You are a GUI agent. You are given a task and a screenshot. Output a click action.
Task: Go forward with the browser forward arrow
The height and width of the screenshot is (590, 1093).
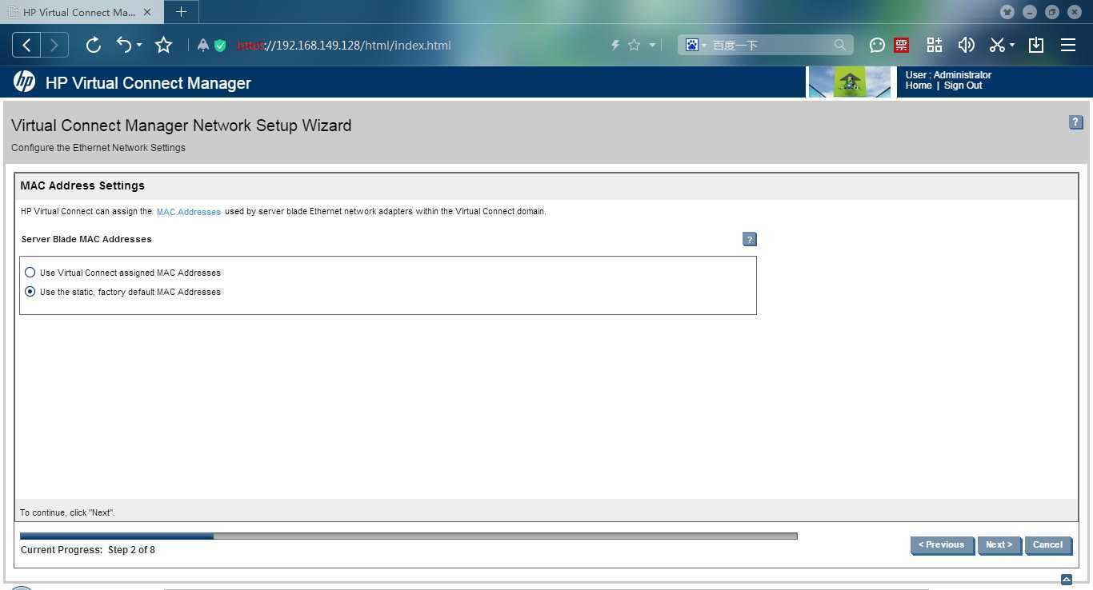point(54,46)
